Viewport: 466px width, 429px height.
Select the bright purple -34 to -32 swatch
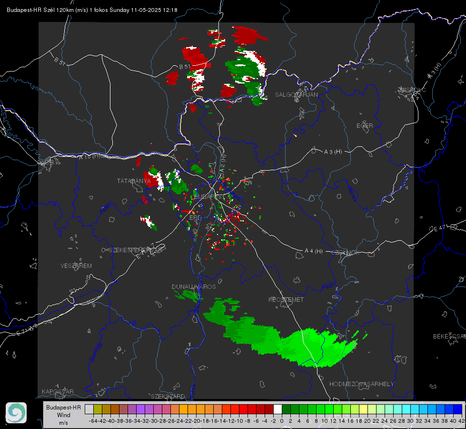pos(140,409)
